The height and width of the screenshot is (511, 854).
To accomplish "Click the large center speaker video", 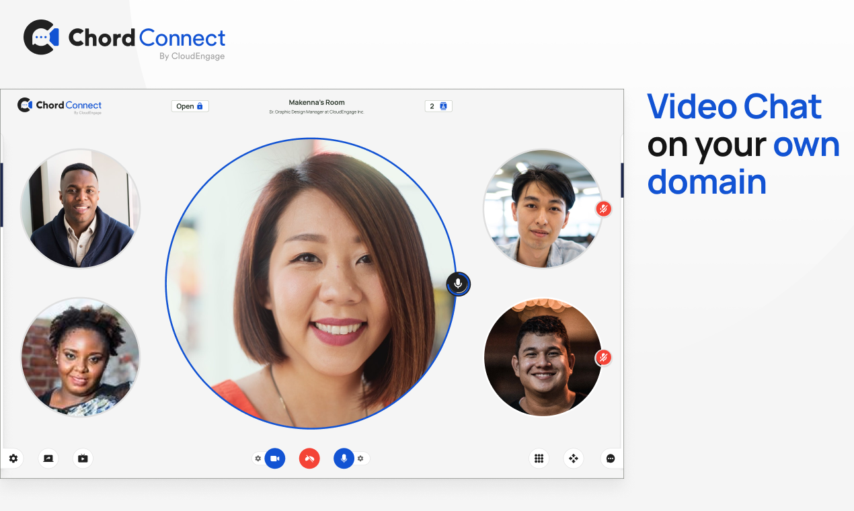I will 311,284.
